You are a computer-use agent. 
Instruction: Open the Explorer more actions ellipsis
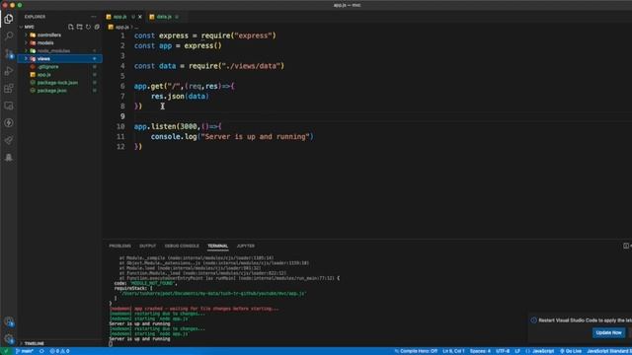(x=94, y=17)
